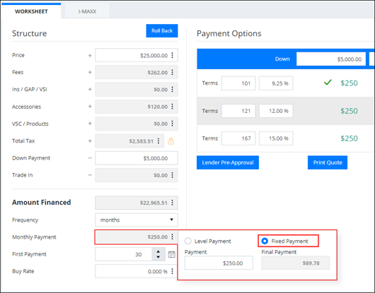This screenshot has height=293, width=375.
Task: Open the Amount Financed three-dot menu
Action: coord(173,203)
